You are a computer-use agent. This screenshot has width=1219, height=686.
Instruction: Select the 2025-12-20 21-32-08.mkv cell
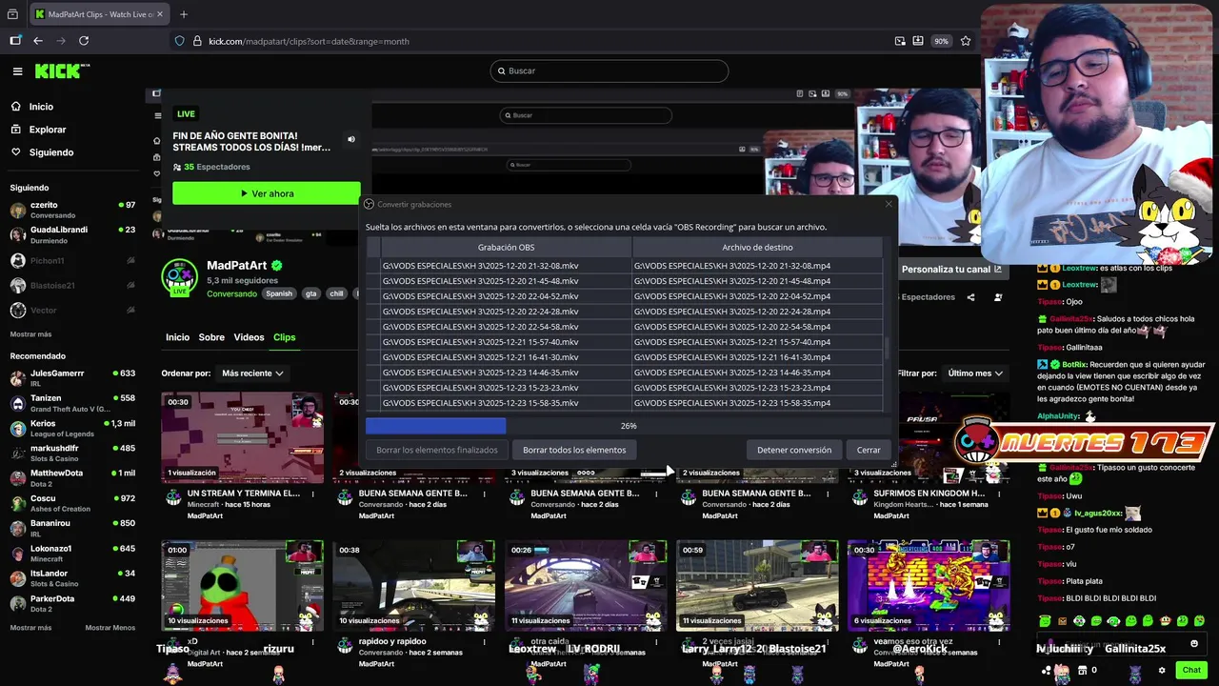click(x=506, y=266)
